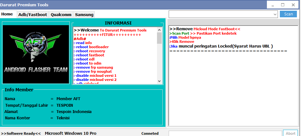
Task: Maximize the Darurat Premium Tools window
Action: (x=283, y=5)
